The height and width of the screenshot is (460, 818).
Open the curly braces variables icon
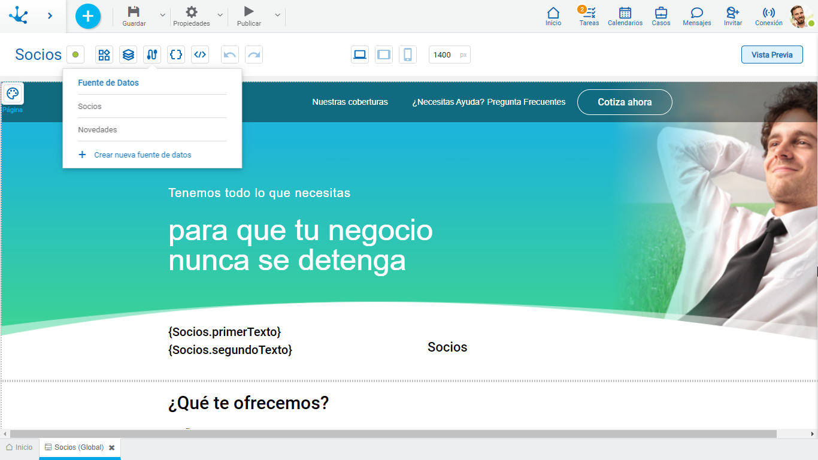click(x=176, y=55)
